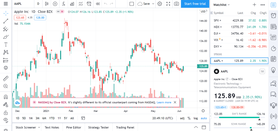Screen dimensions: 278x131
Task: Open the Alerts clock icon in right sidebar
Action: click(273, 16)
